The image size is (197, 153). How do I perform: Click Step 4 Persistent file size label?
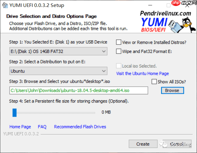pos(69,101)
